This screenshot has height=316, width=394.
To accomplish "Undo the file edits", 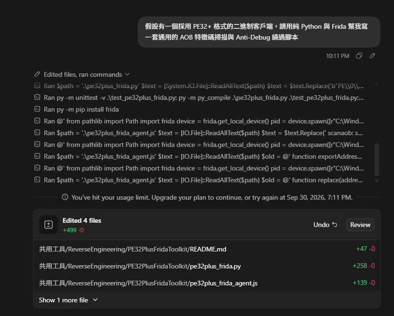I will coord(325,225).
